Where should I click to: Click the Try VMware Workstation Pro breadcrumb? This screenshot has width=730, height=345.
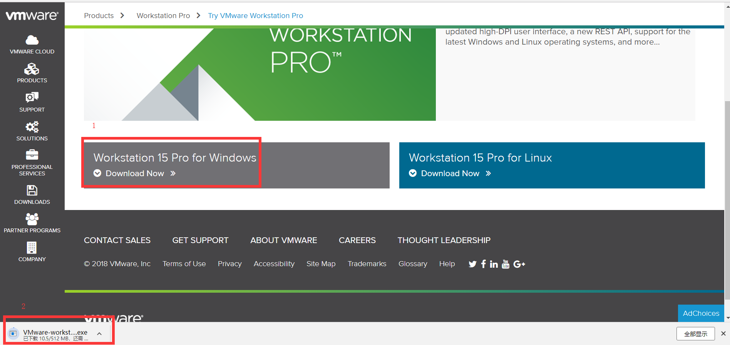pos(256,16)
